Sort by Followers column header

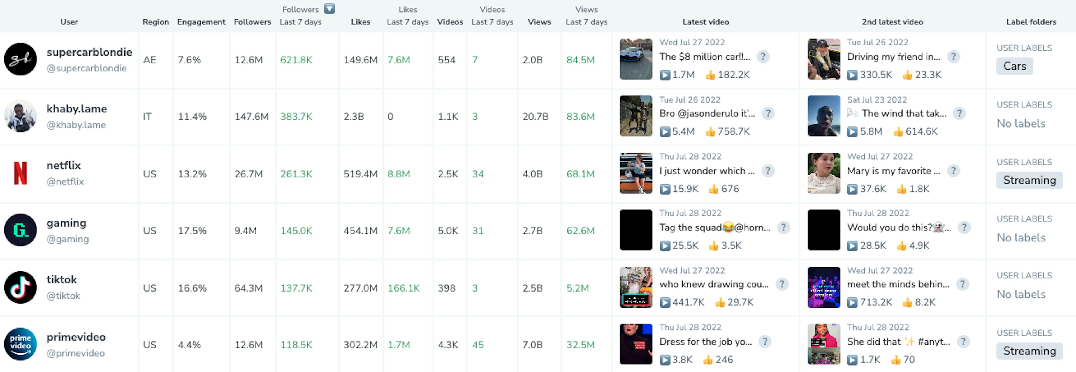pyautogui.click(x=252, y=22)
